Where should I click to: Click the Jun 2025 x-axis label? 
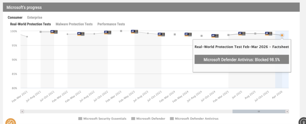237,95
